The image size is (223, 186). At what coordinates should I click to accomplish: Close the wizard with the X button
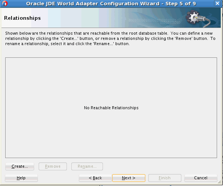[217, 3]
